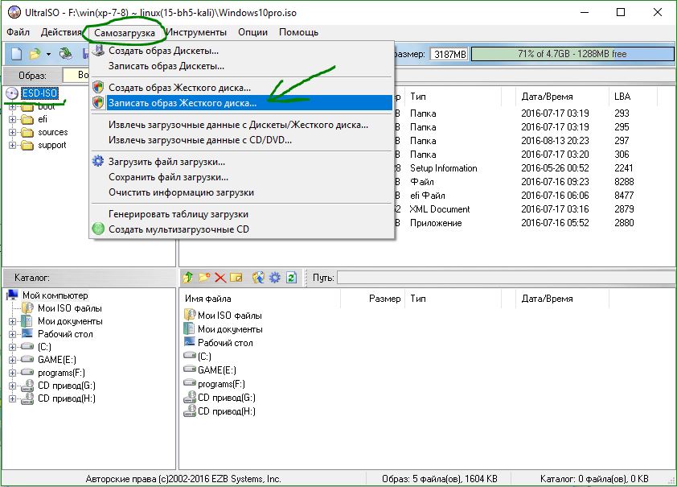This screenshot has width=677, height=487.
Task: Click the Open file toolbar icon
Action: (35, 54)
